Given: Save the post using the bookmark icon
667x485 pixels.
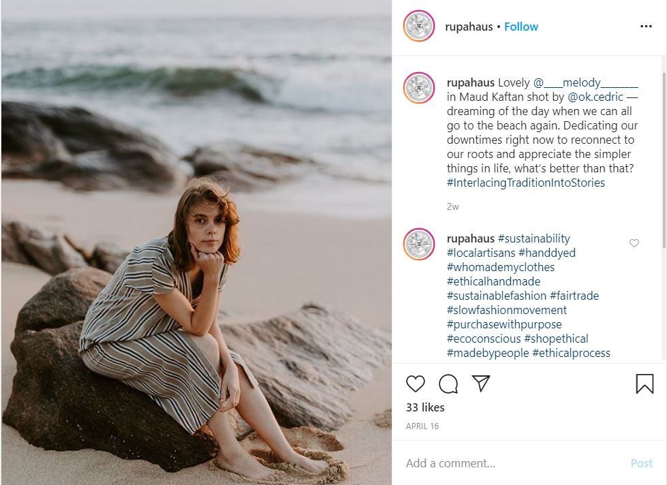Looking at the screenshot, I should [x=645, y=384].
